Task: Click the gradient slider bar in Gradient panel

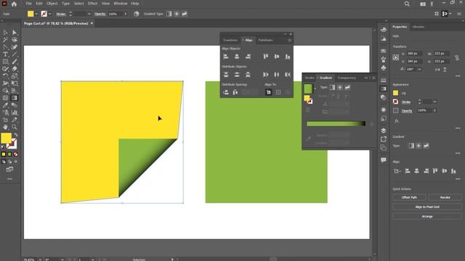Action: 336,124
